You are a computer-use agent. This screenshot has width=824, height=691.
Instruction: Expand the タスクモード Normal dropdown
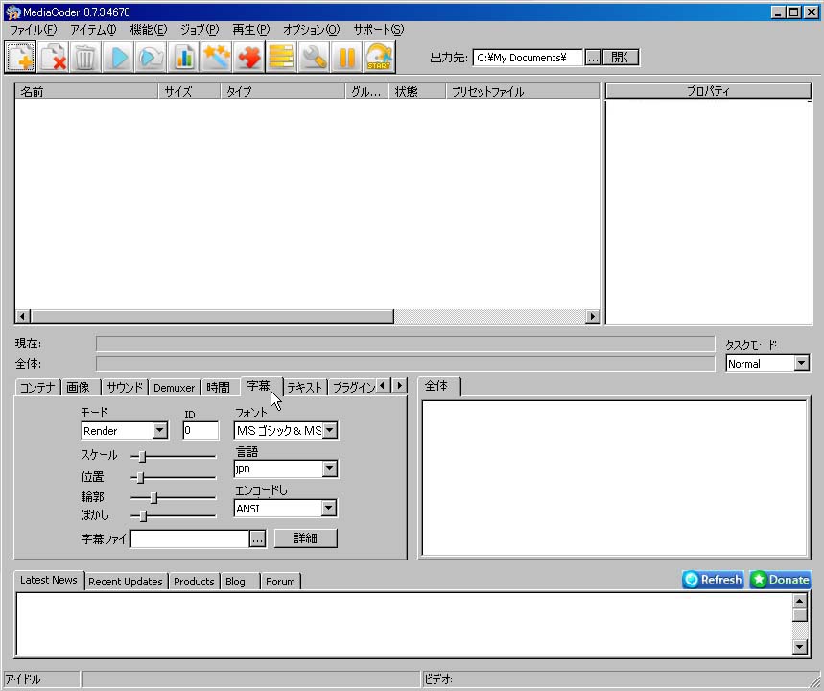click(x=801, y=364)
